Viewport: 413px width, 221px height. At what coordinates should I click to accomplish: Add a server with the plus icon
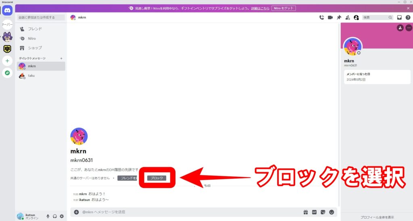tap(7, 61)
